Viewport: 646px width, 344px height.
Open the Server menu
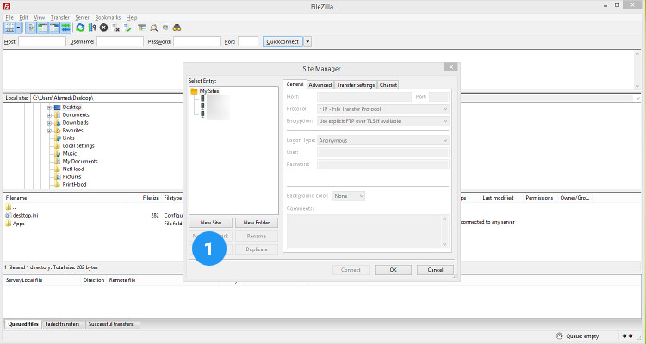82,18
